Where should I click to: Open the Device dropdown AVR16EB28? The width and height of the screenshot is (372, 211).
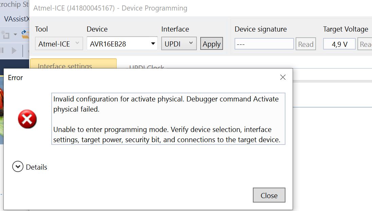pos(122,44)
